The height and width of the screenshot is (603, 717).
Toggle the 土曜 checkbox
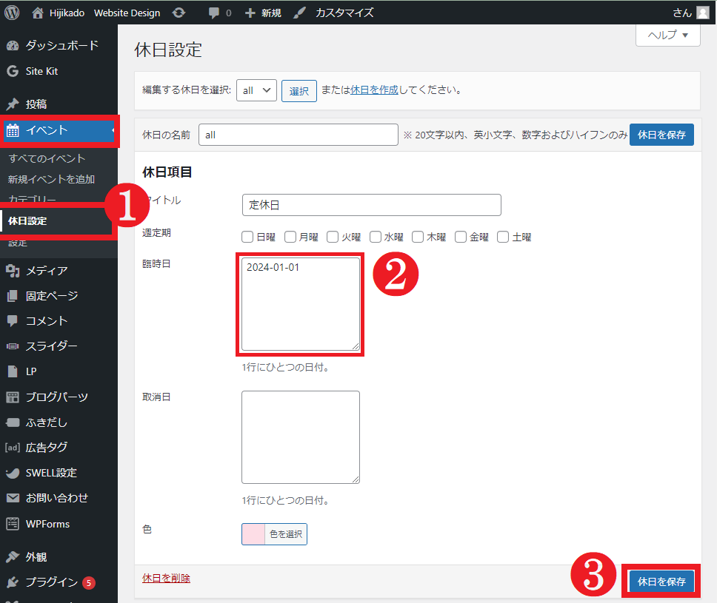click(504, 237)
